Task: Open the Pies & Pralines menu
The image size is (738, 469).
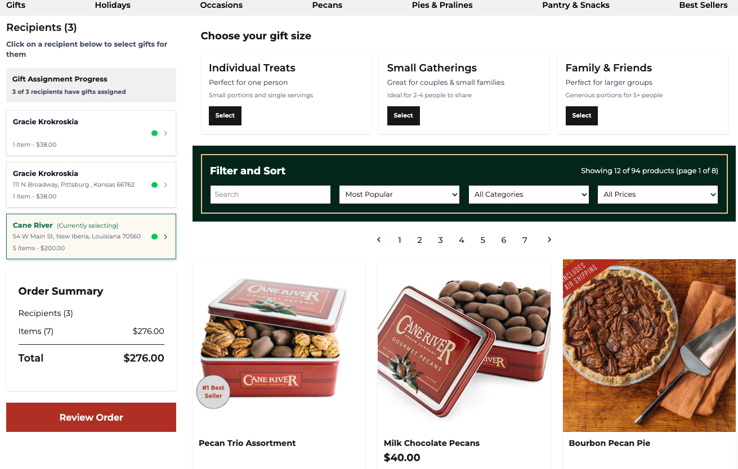Action: click(442, 5)
